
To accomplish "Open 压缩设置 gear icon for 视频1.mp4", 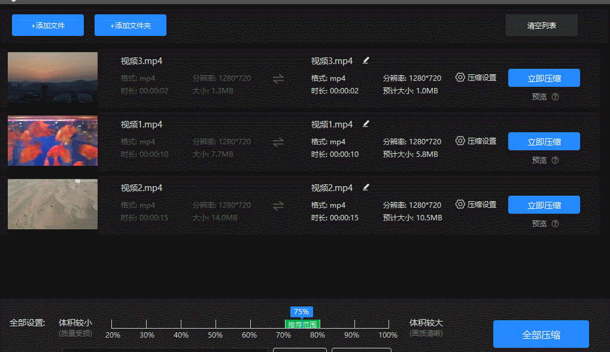I will click(x=459, y=141).
